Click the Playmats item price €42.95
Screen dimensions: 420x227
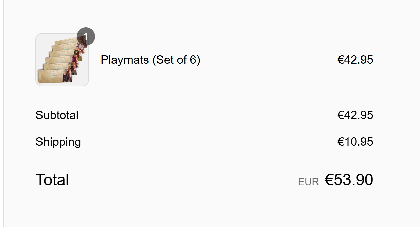(355, 60)
